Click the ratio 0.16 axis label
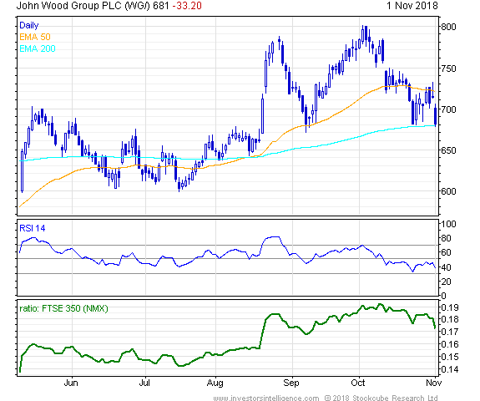 pos(450,344)
